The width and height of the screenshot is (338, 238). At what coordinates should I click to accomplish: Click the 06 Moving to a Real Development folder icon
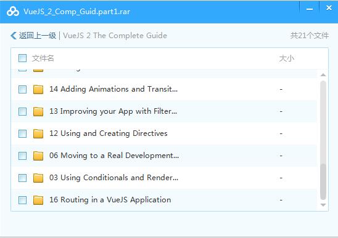38,156
